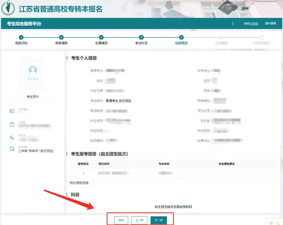
Task: Select step 3 志愿填报
Action: click(x=101, y=40)
